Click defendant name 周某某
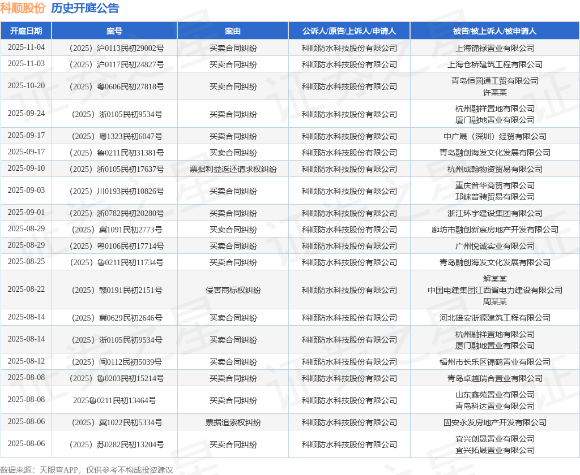Screen dimensions: 580x475 coord(495,301)
